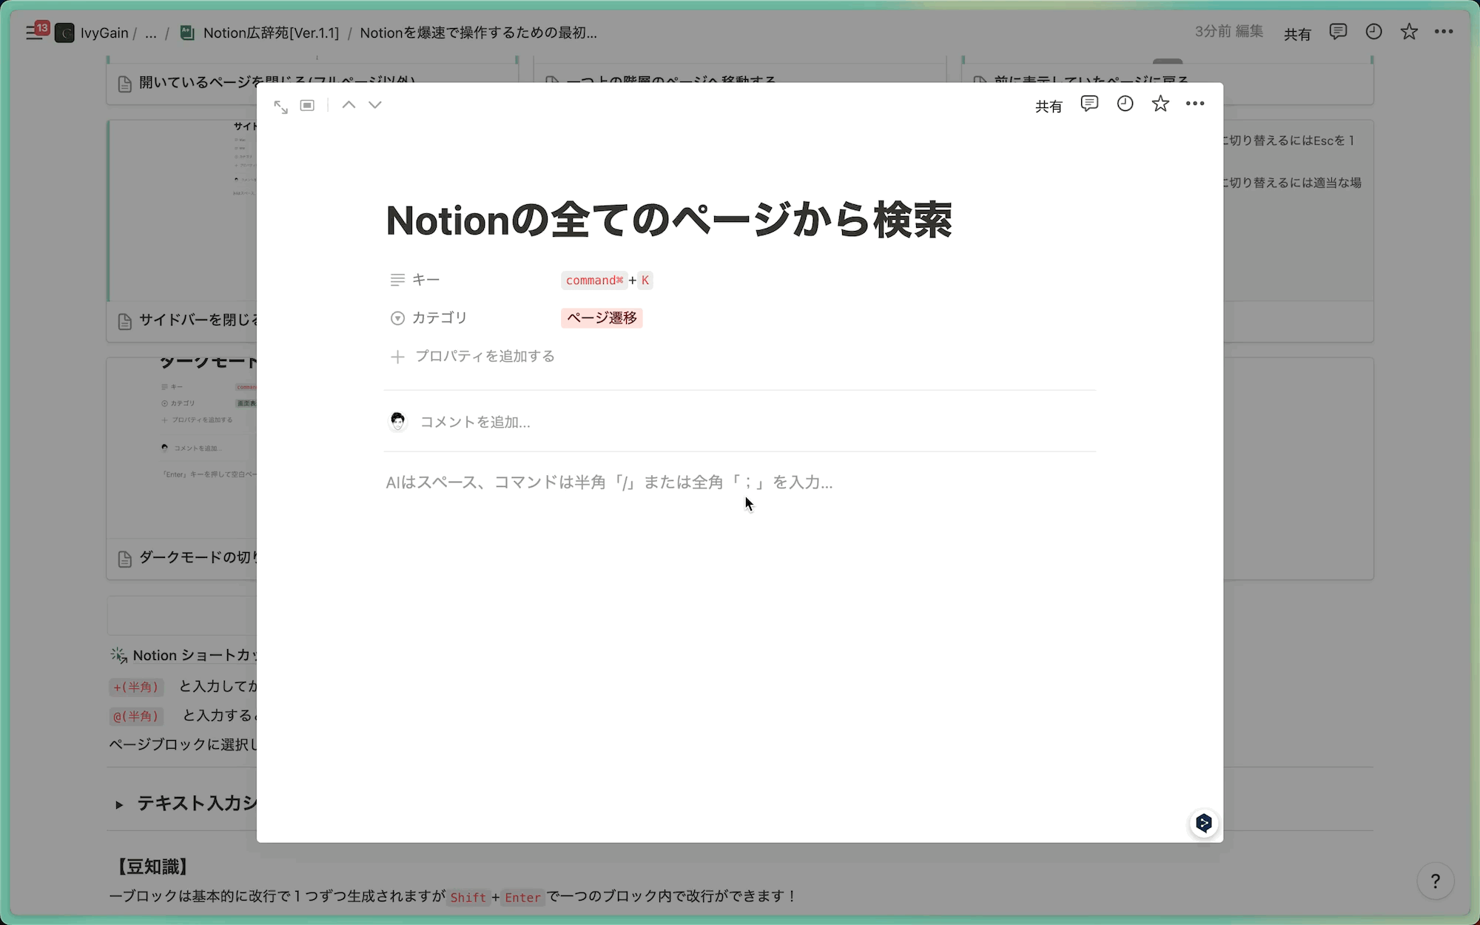Open help question mark button
The height and width of the screenshot is (925, 1480).
1435,881
